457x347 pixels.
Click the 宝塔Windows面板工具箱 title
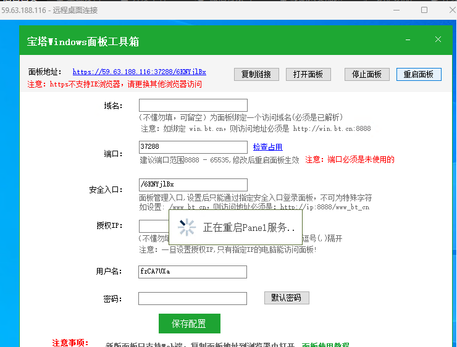coord(83,41)
